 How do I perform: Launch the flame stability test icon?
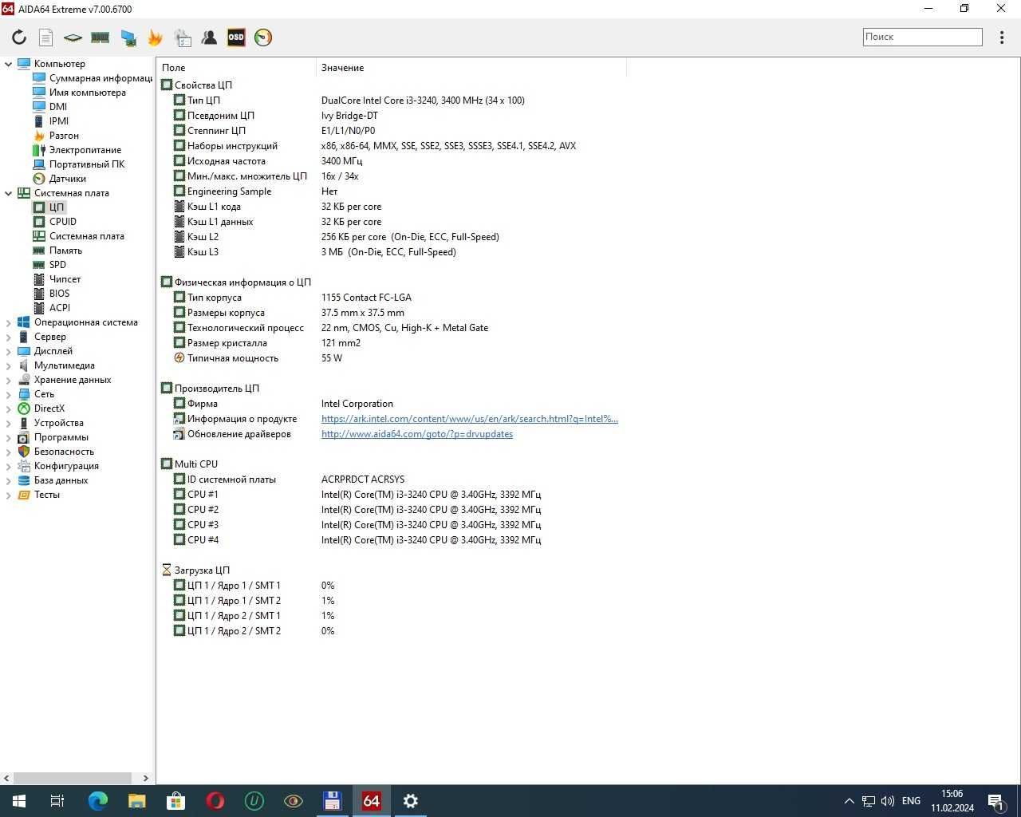155,37
